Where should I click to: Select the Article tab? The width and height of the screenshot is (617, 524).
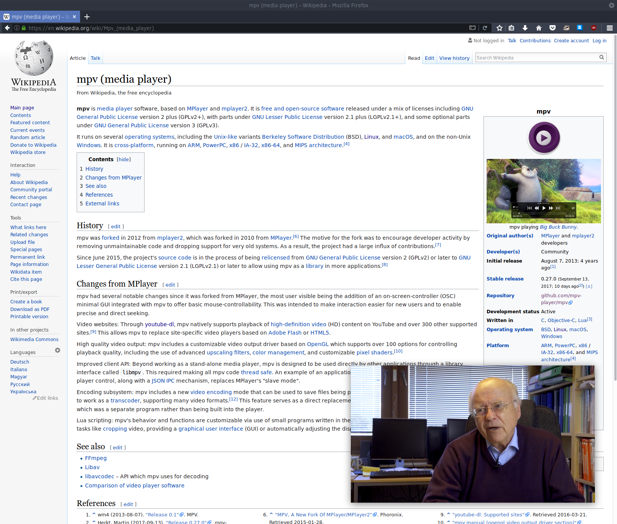coord(78,58)
